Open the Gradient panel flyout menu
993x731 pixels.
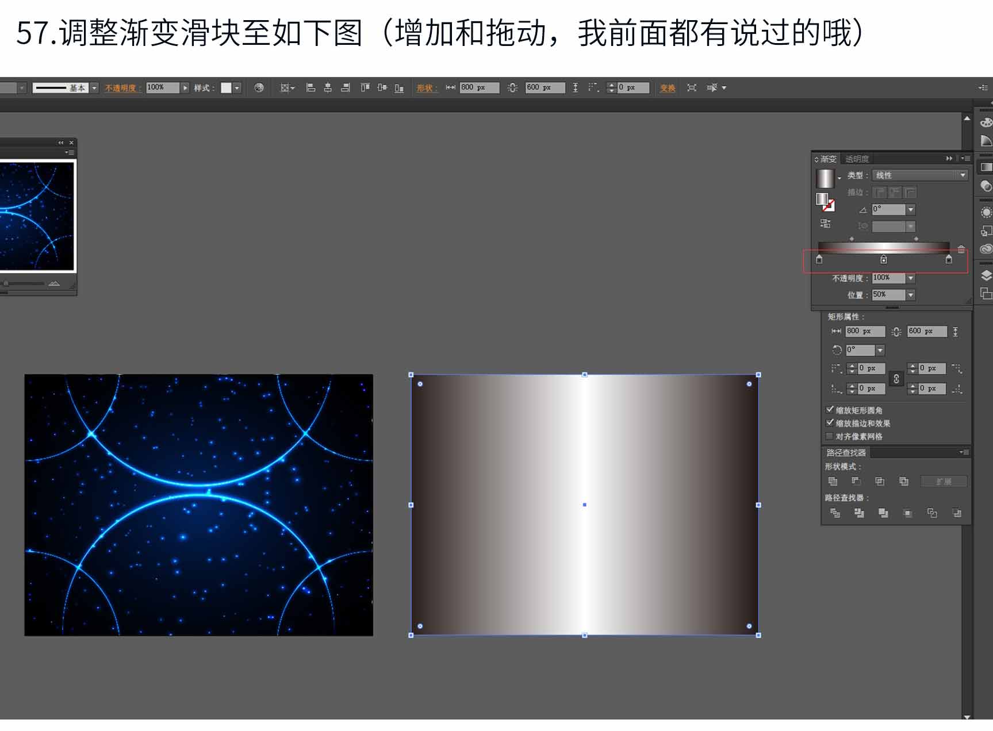pos(965,158)
